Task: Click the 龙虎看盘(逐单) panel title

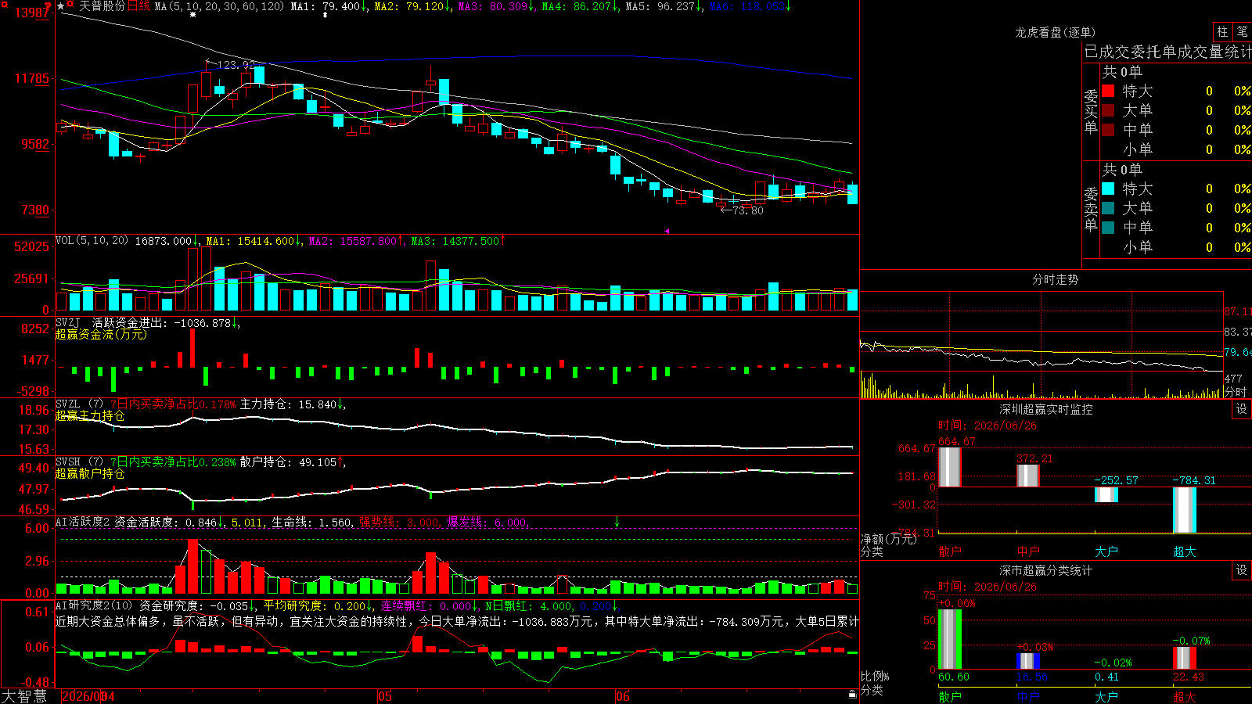Action: 1055,32
